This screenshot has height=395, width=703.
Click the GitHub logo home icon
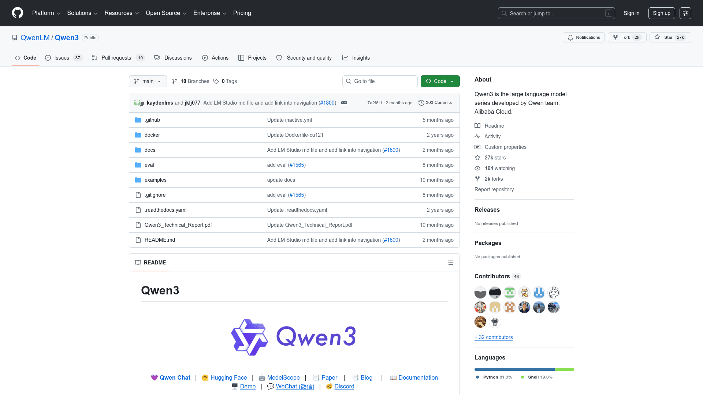click(x=17, y=13)
